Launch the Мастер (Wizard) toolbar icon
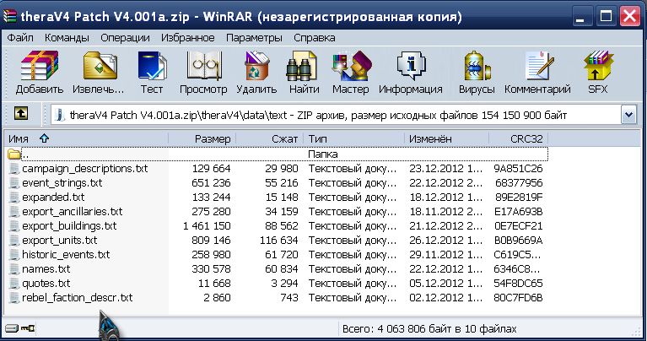 351,66
